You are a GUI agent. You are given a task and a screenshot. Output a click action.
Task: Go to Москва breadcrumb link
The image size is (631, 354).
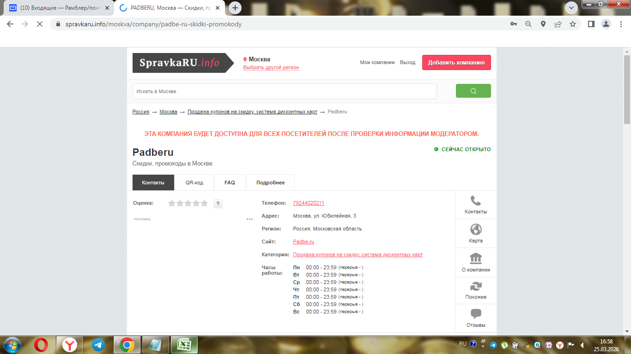pyautogui.click(x=168, y=112)
